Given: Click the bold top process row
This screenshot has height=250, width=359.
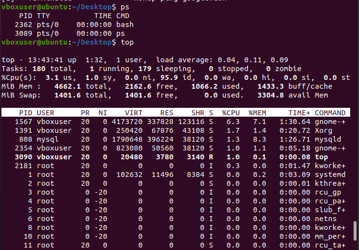Looking at the screenshot, I should [x=176, y=157].
